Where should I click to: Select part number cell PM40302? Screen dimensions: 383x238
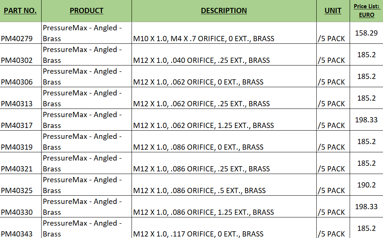pos(21,55)
